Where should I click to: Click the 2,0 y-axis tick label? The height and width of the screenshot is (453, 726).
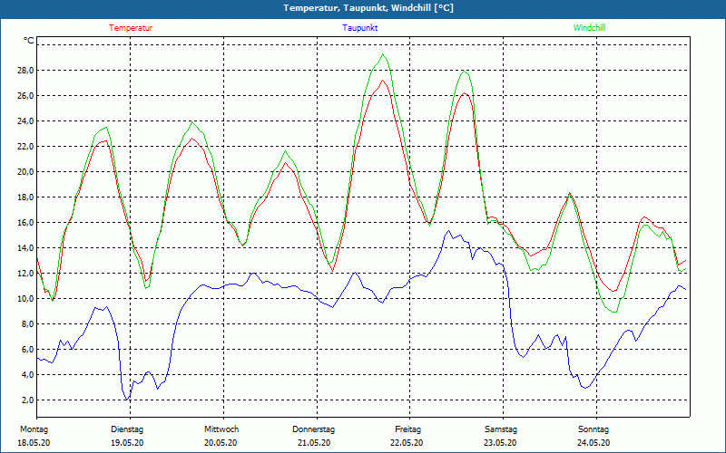tap(26, 400)
